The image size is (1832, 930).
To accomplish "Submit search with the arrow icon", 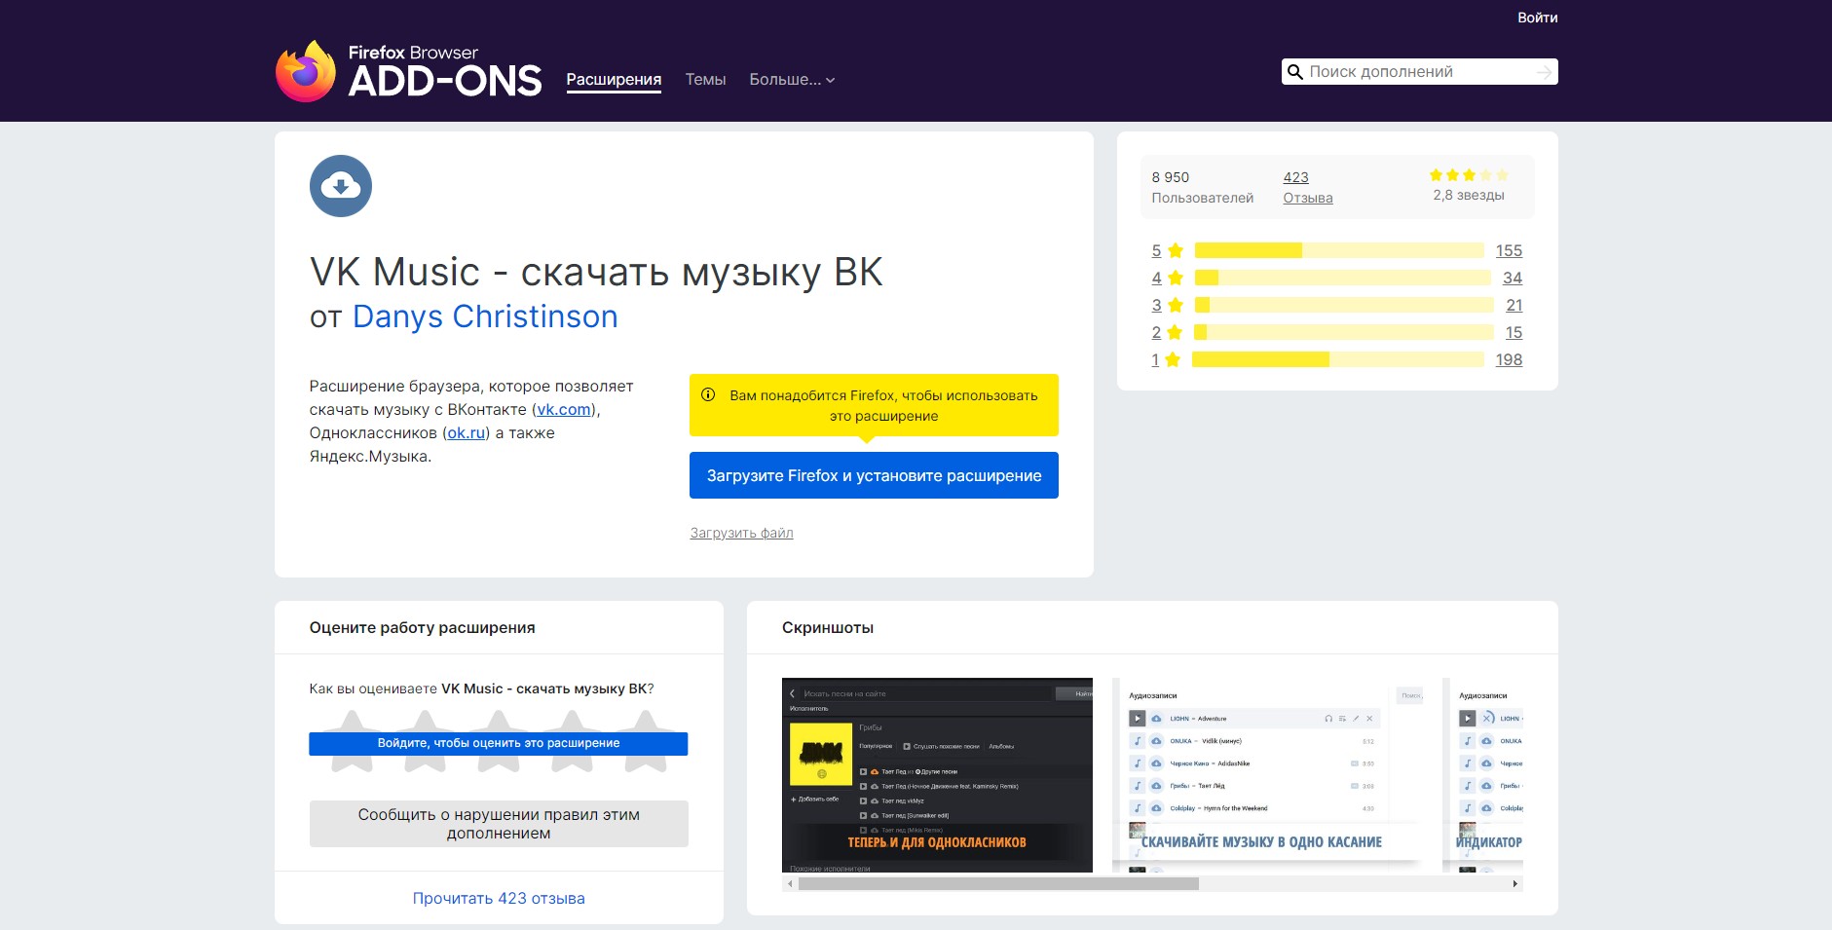I will pos(1544,72).
